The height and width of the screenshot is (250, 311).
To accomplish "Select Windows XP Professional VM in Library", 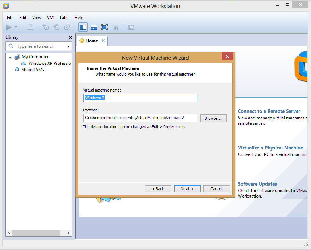I will [x=50, y=63].
